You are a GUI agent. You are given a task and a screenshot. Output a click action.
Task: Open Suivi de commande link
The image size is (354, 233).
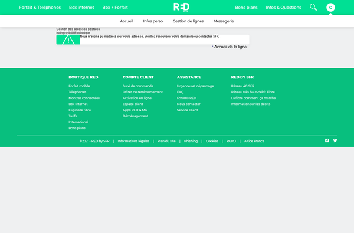tap(138, 86)
